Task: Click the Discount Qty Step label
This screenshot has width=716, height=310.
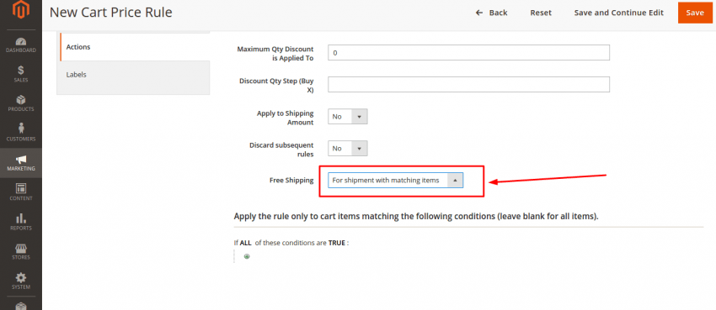Action: point(276,85)
